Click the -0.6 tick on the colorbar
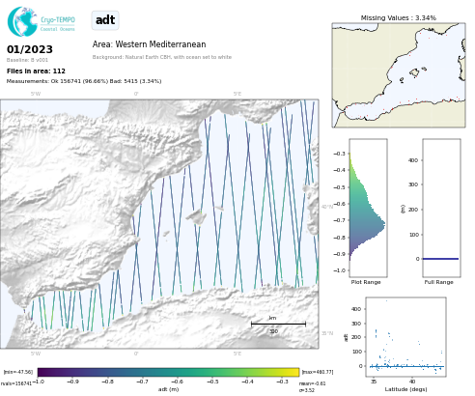Viewport: 475px width, 396px height. [177, 382]
